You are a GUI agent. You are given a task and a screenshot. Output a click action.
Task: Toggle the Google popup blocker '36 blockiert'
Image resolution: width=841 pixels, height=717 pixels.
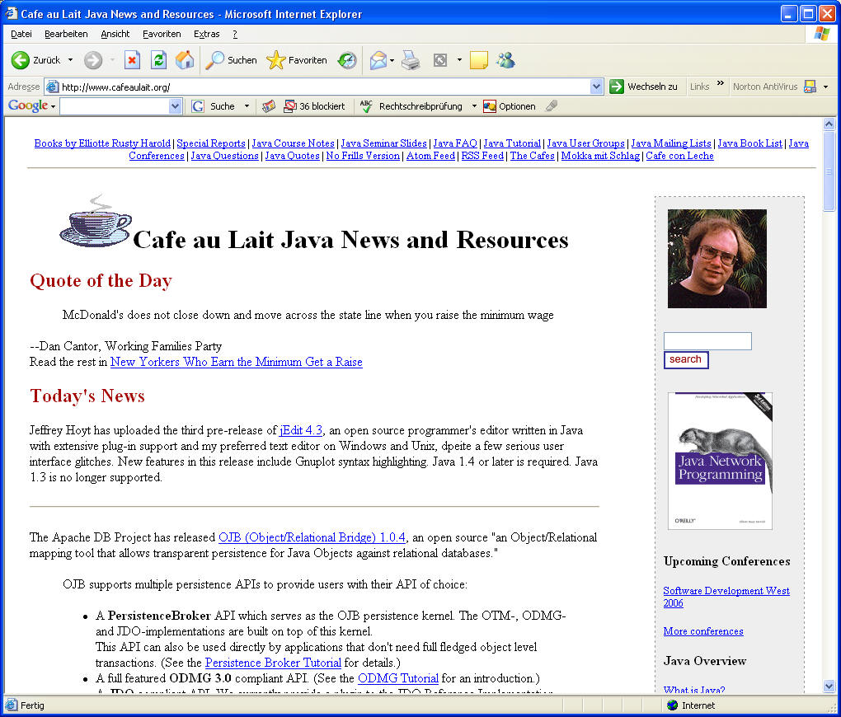click(x=314, y=106)
